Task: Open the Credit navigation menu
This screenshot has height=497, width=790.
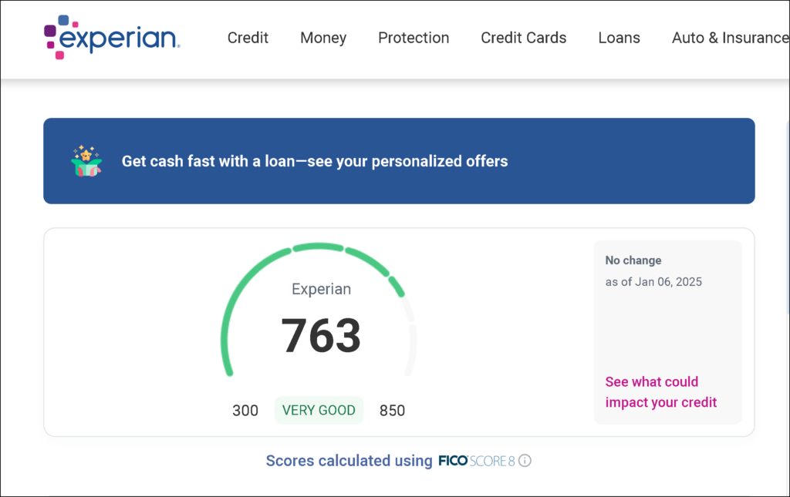Action: pos(248,38)
